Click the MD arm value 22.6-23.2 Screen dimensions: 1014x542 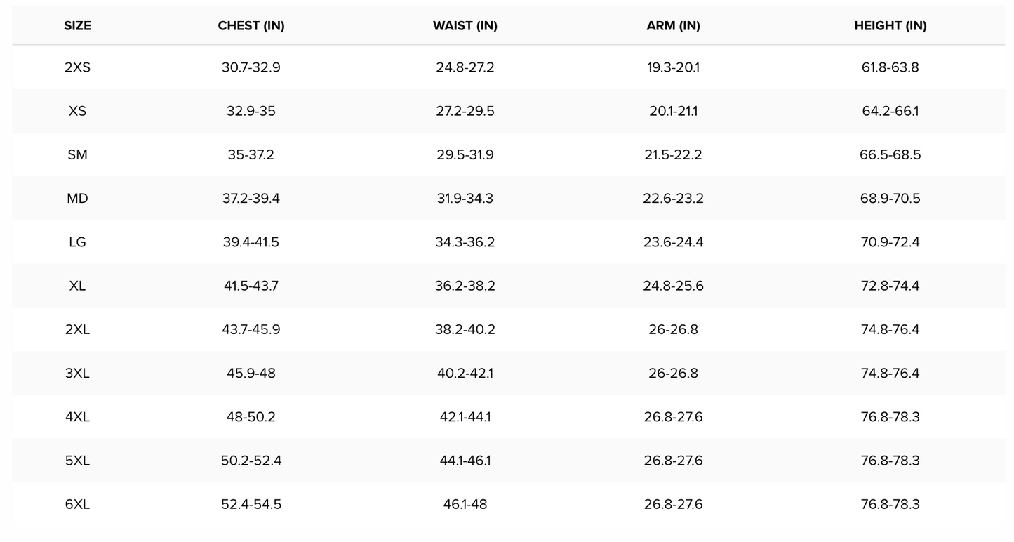(674, 198)
